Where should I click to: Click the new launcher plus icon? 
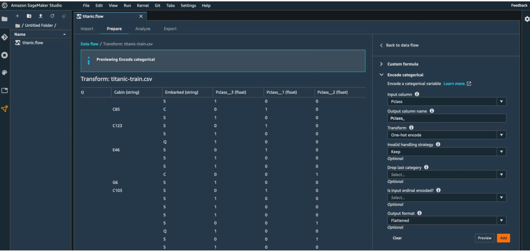[x=17, y=16]
